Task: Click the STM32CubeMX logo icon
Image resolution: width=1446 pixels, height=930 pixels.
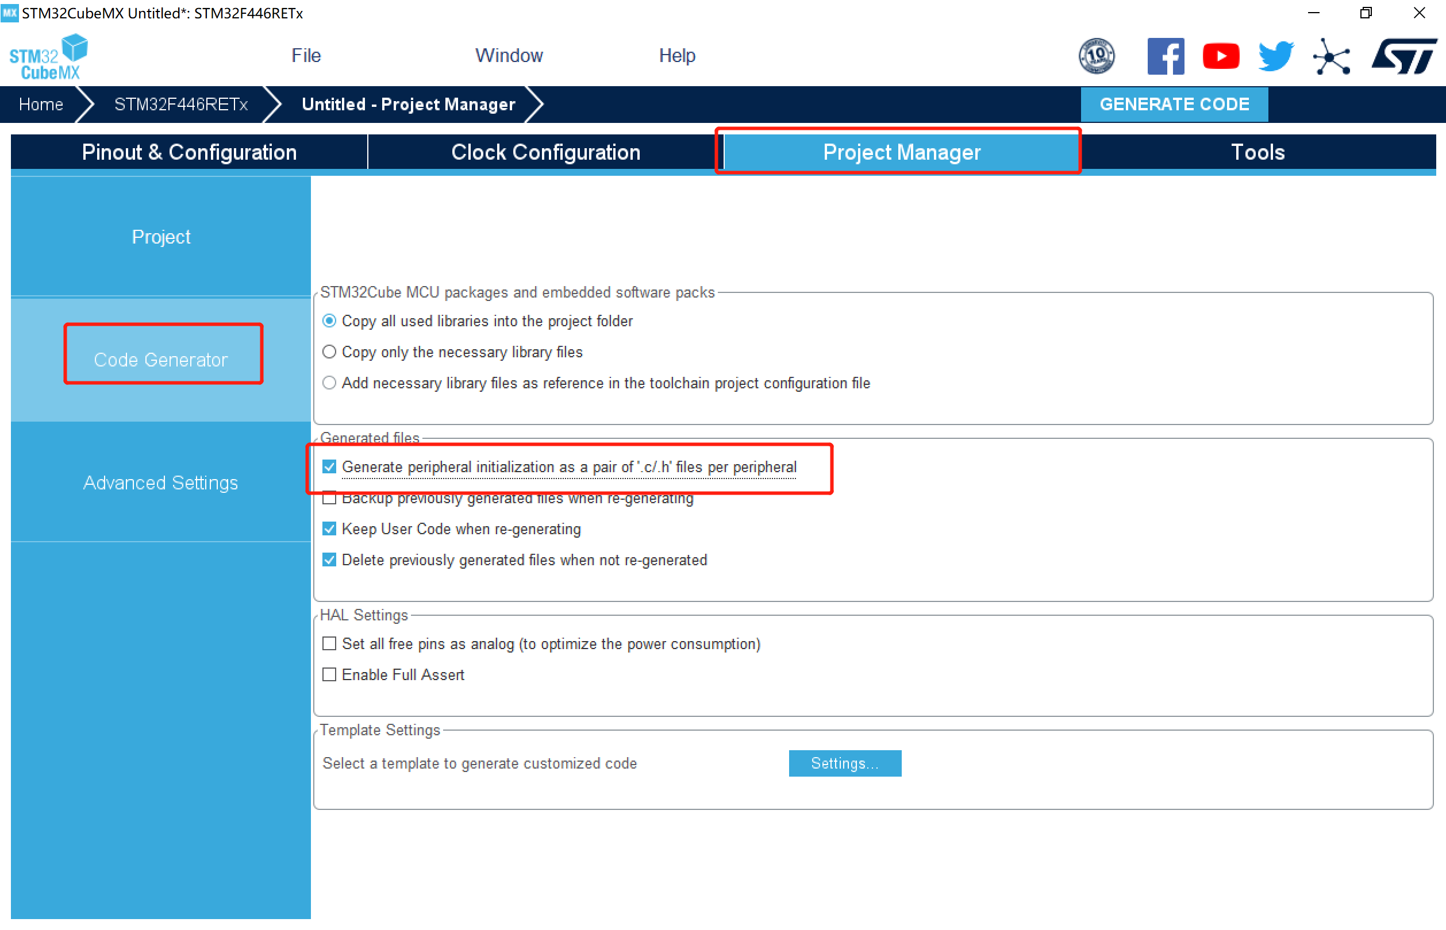Action: click(x=48, y=57)
